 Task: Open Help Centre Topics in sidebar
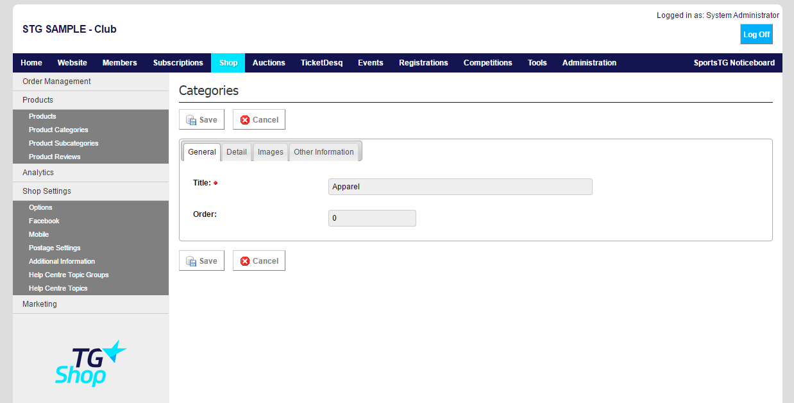(58, 288)
